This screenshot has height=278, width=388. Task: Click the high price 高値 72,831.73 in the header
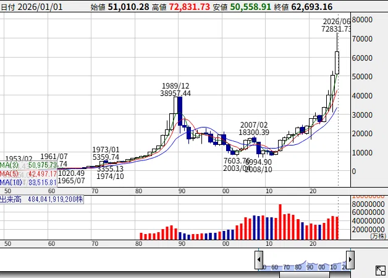[181, 7]
